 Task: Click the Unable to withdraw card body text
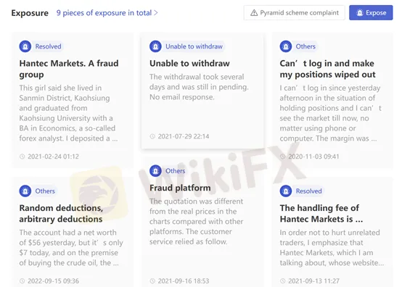[x=199, y=87]
